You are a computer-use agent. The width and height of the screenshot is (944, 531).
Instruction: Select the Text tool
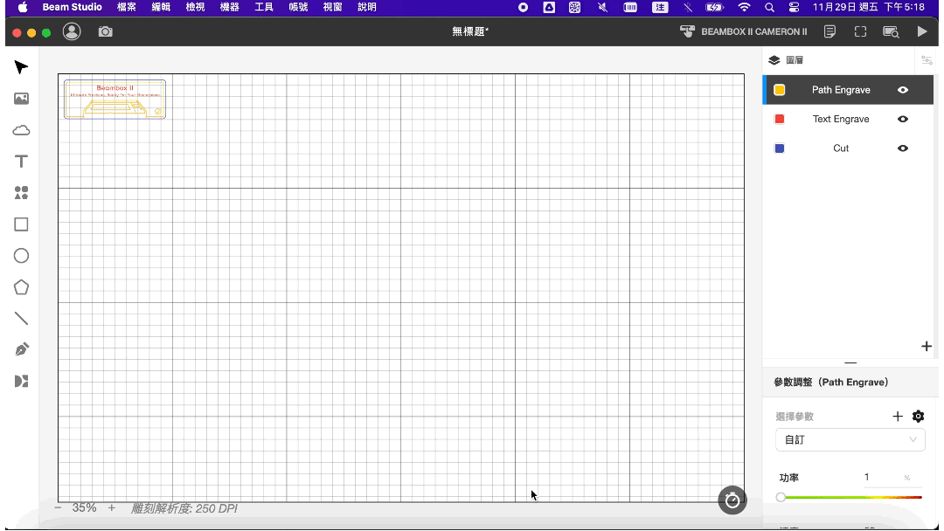tap(21, 162)
